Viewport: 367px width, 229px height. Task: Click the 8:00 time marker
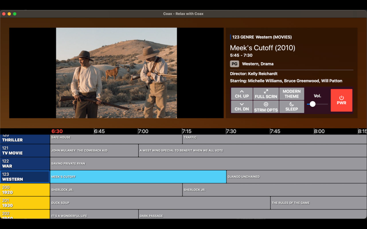[x=319, y=131]
